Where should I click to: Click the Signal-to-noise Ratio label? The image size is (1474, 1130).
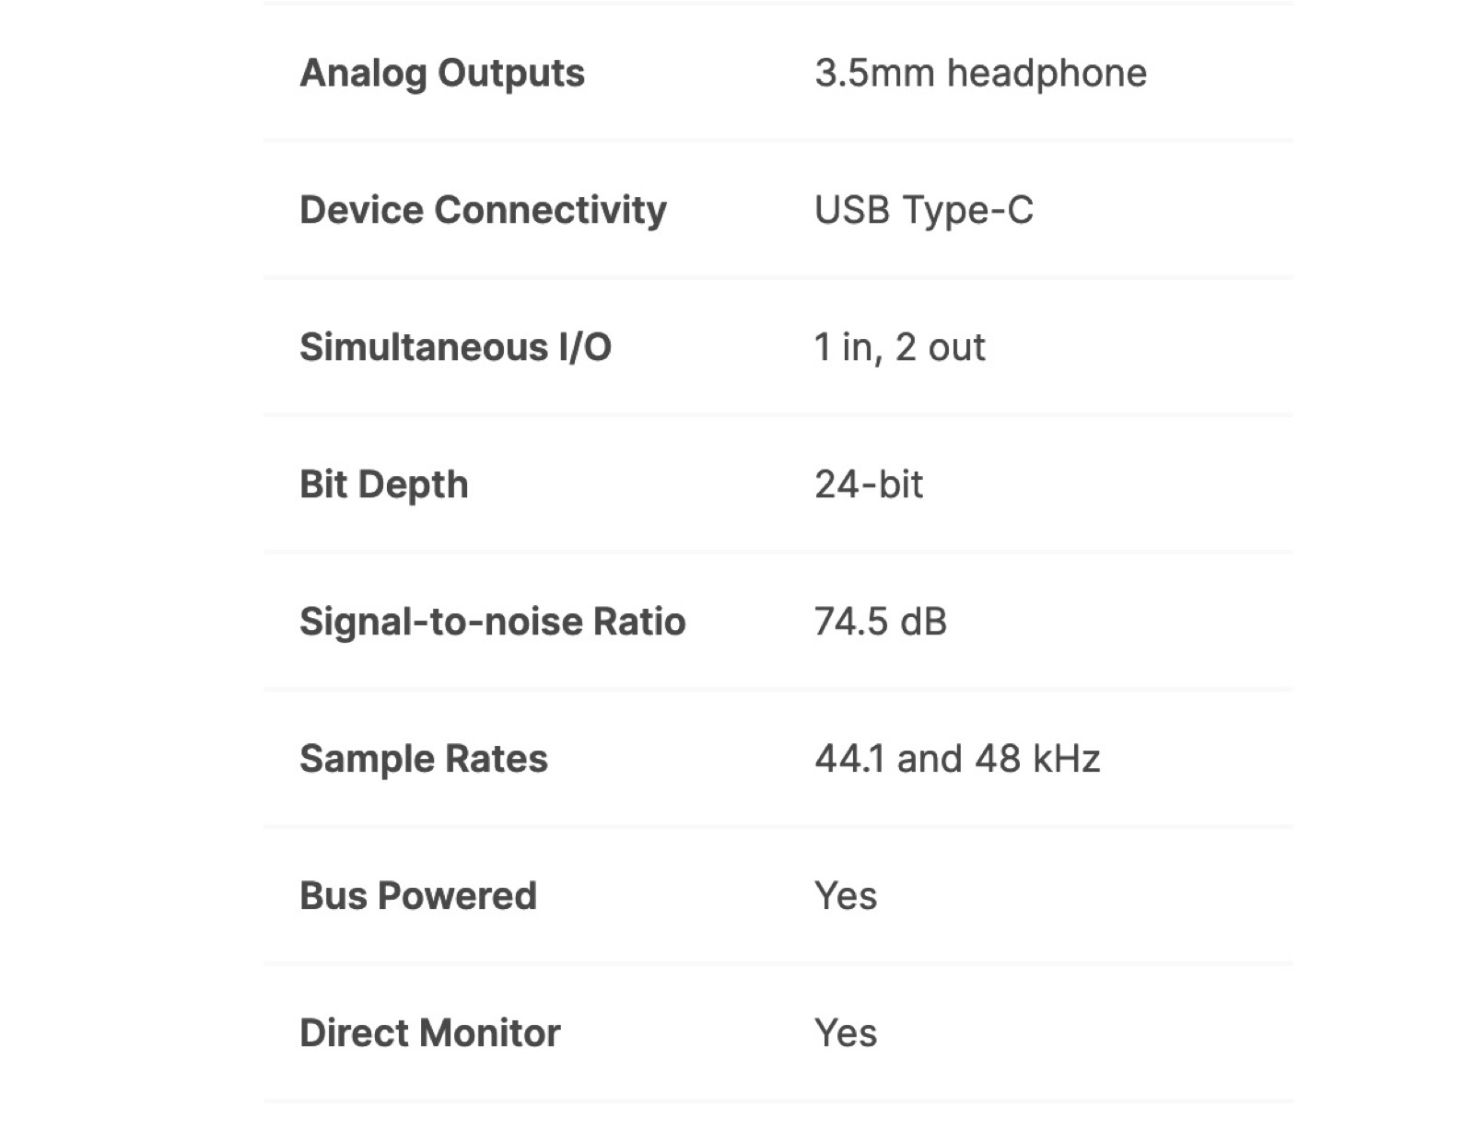click(x=492, y=623)
